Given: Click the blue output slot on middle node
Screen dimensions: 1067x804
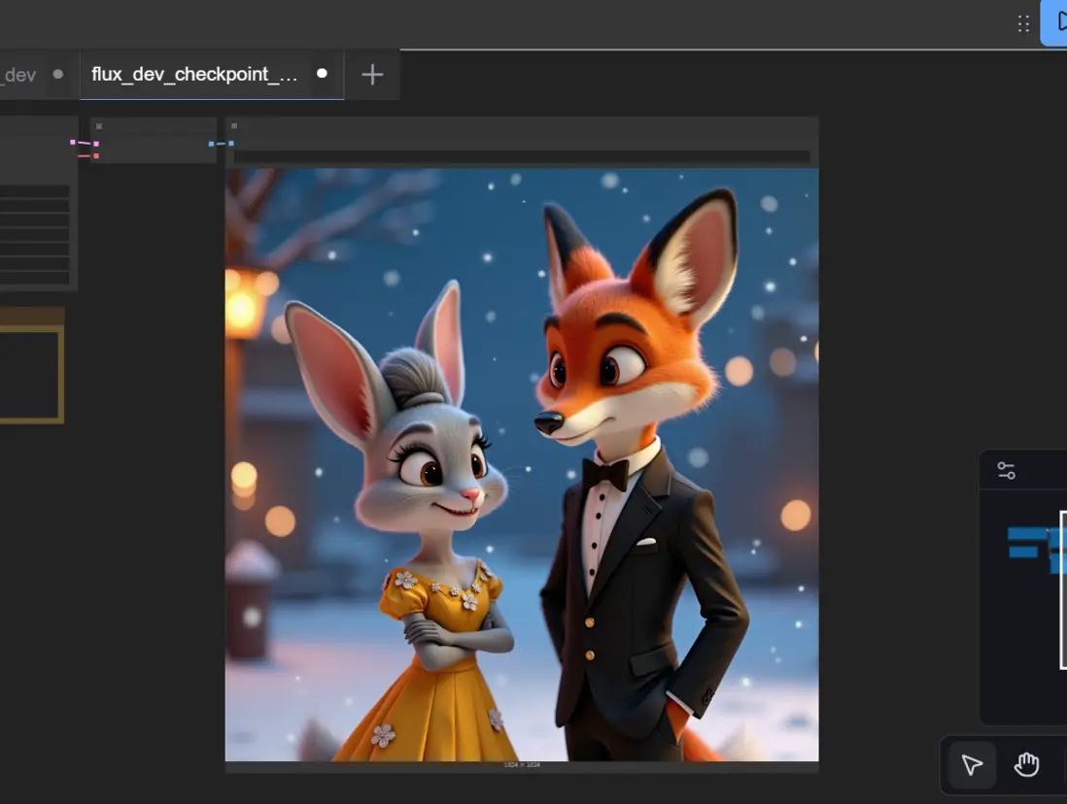Looking at the screenshot, I should tap(212, 144).
